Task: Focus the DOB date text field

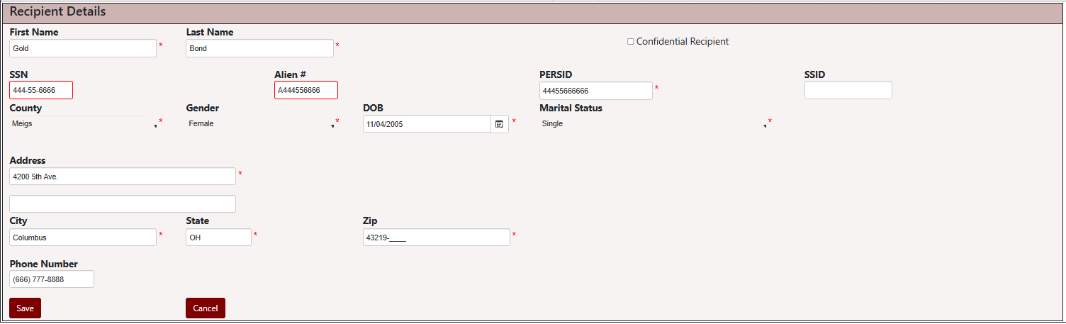Action: 426,124
